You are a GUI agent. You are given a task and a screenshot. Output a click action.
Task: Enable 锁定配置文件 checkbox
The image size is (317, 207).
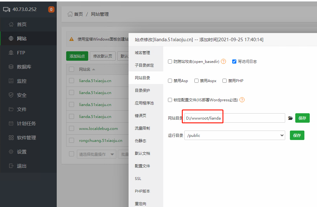170,100
